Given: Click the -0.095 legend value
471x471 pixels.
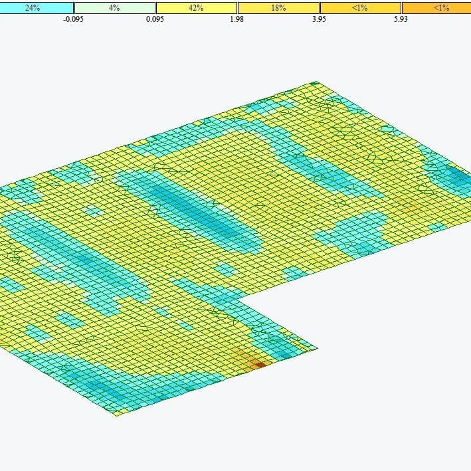Looking at the screenshot, I should [x=73, y=19].
